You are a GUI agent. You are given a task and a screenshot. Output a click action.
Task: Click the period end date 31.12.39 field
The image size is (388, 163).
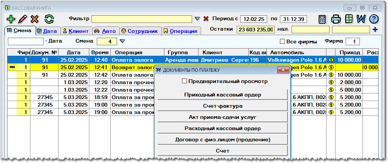click(x=293, y=19)
